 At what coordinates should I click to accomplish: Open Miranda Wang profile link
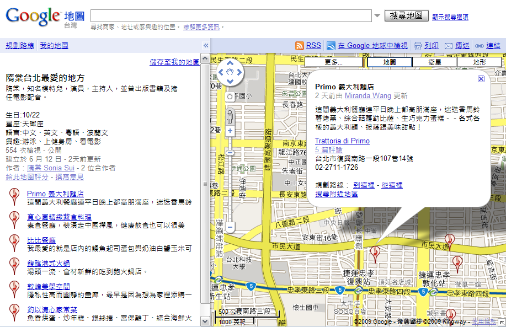tap(368, 95)
